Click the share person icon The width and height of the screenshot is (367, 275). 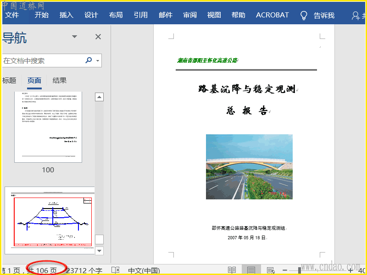pos(356,16)
